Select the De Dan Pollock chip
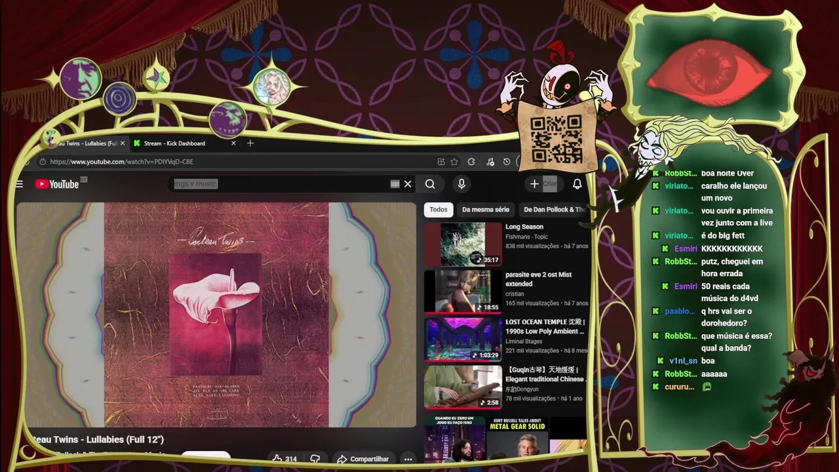Image resolution: width=839 pixels, height=472 pixels. click(x=554, y=210)
